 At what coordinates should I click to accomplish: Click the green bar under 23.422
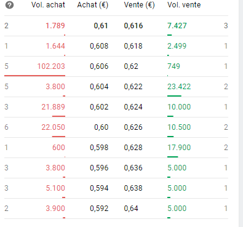point(174,96)
